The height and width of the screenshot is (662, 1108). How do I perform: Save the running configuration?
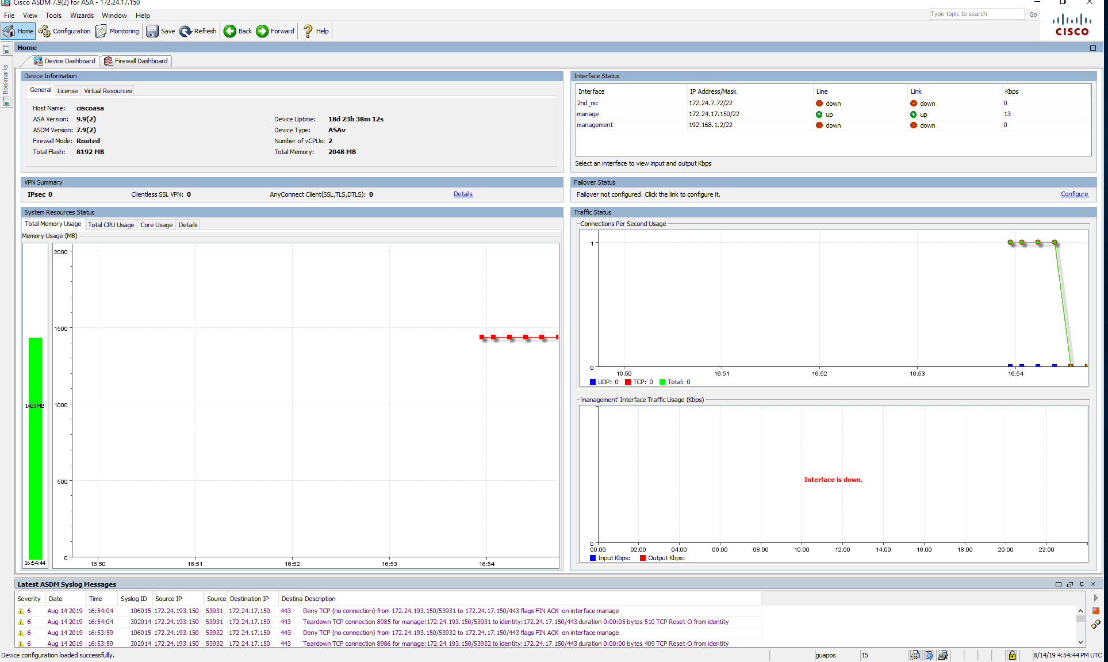tap(161, 31)
